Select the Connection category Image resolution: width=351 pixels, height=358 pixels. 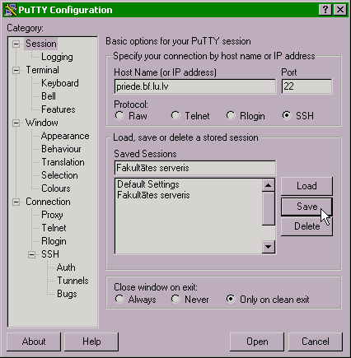point(48,202)
